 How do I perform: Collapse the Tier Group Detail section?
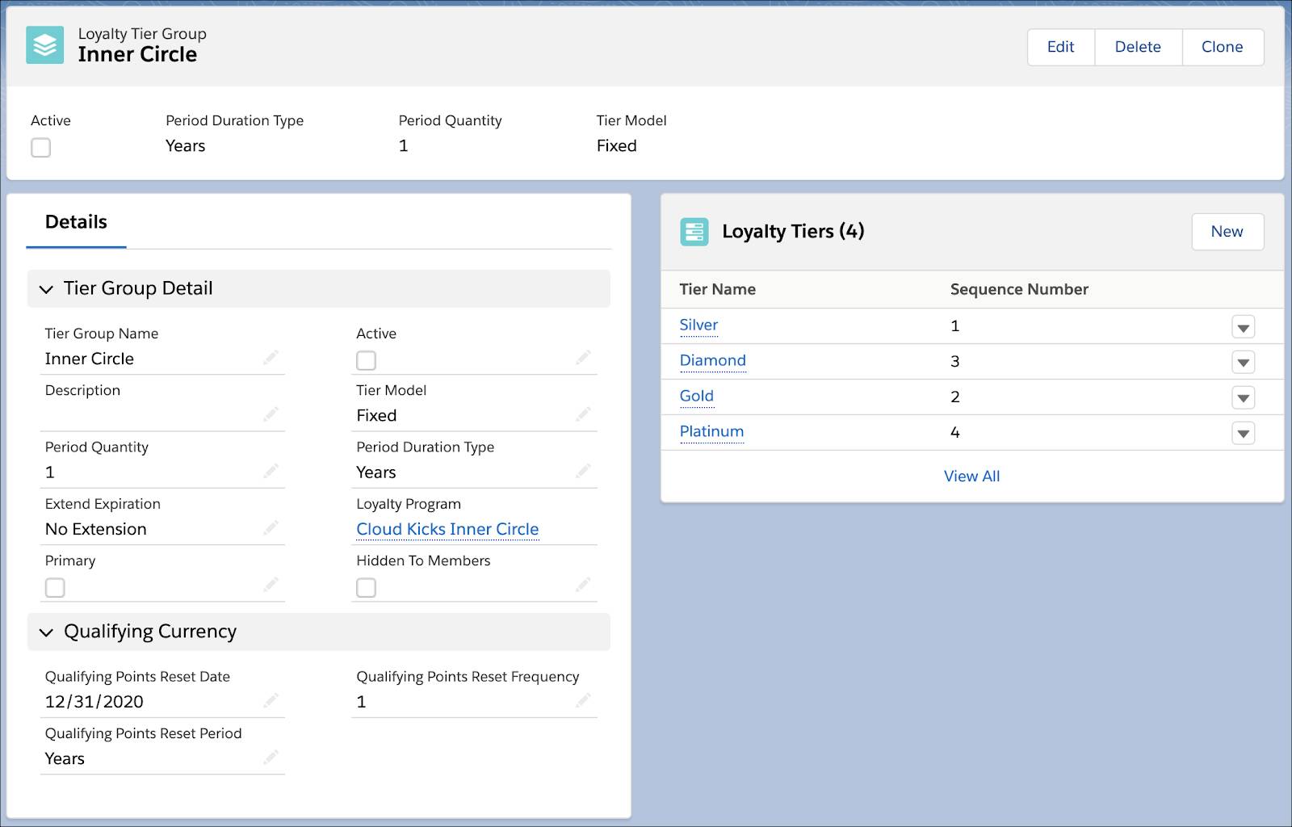click(x=47, y=288)
